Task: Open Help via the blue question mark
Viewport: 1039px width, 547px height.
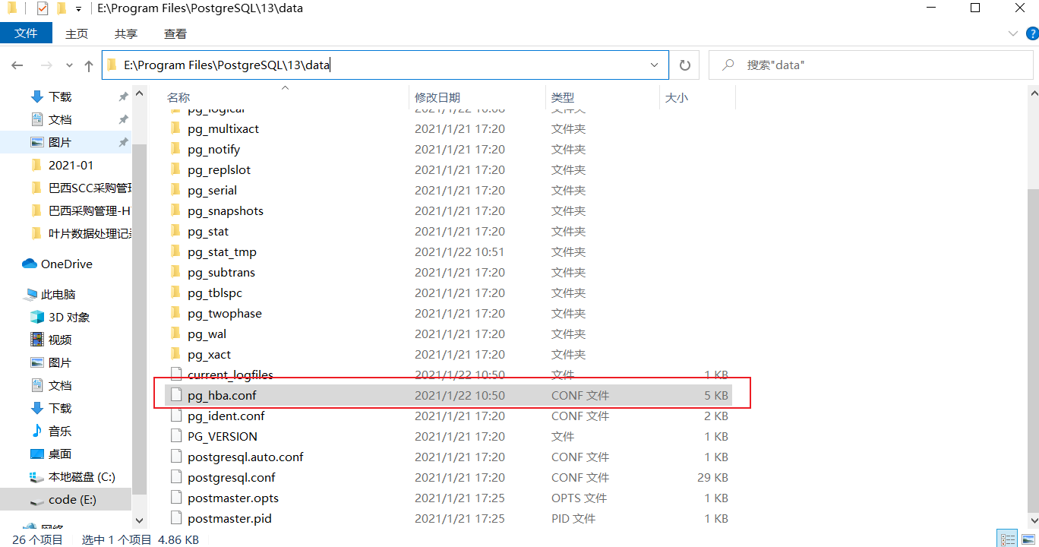Action: pyautogui.click(x=1032, y=33)
